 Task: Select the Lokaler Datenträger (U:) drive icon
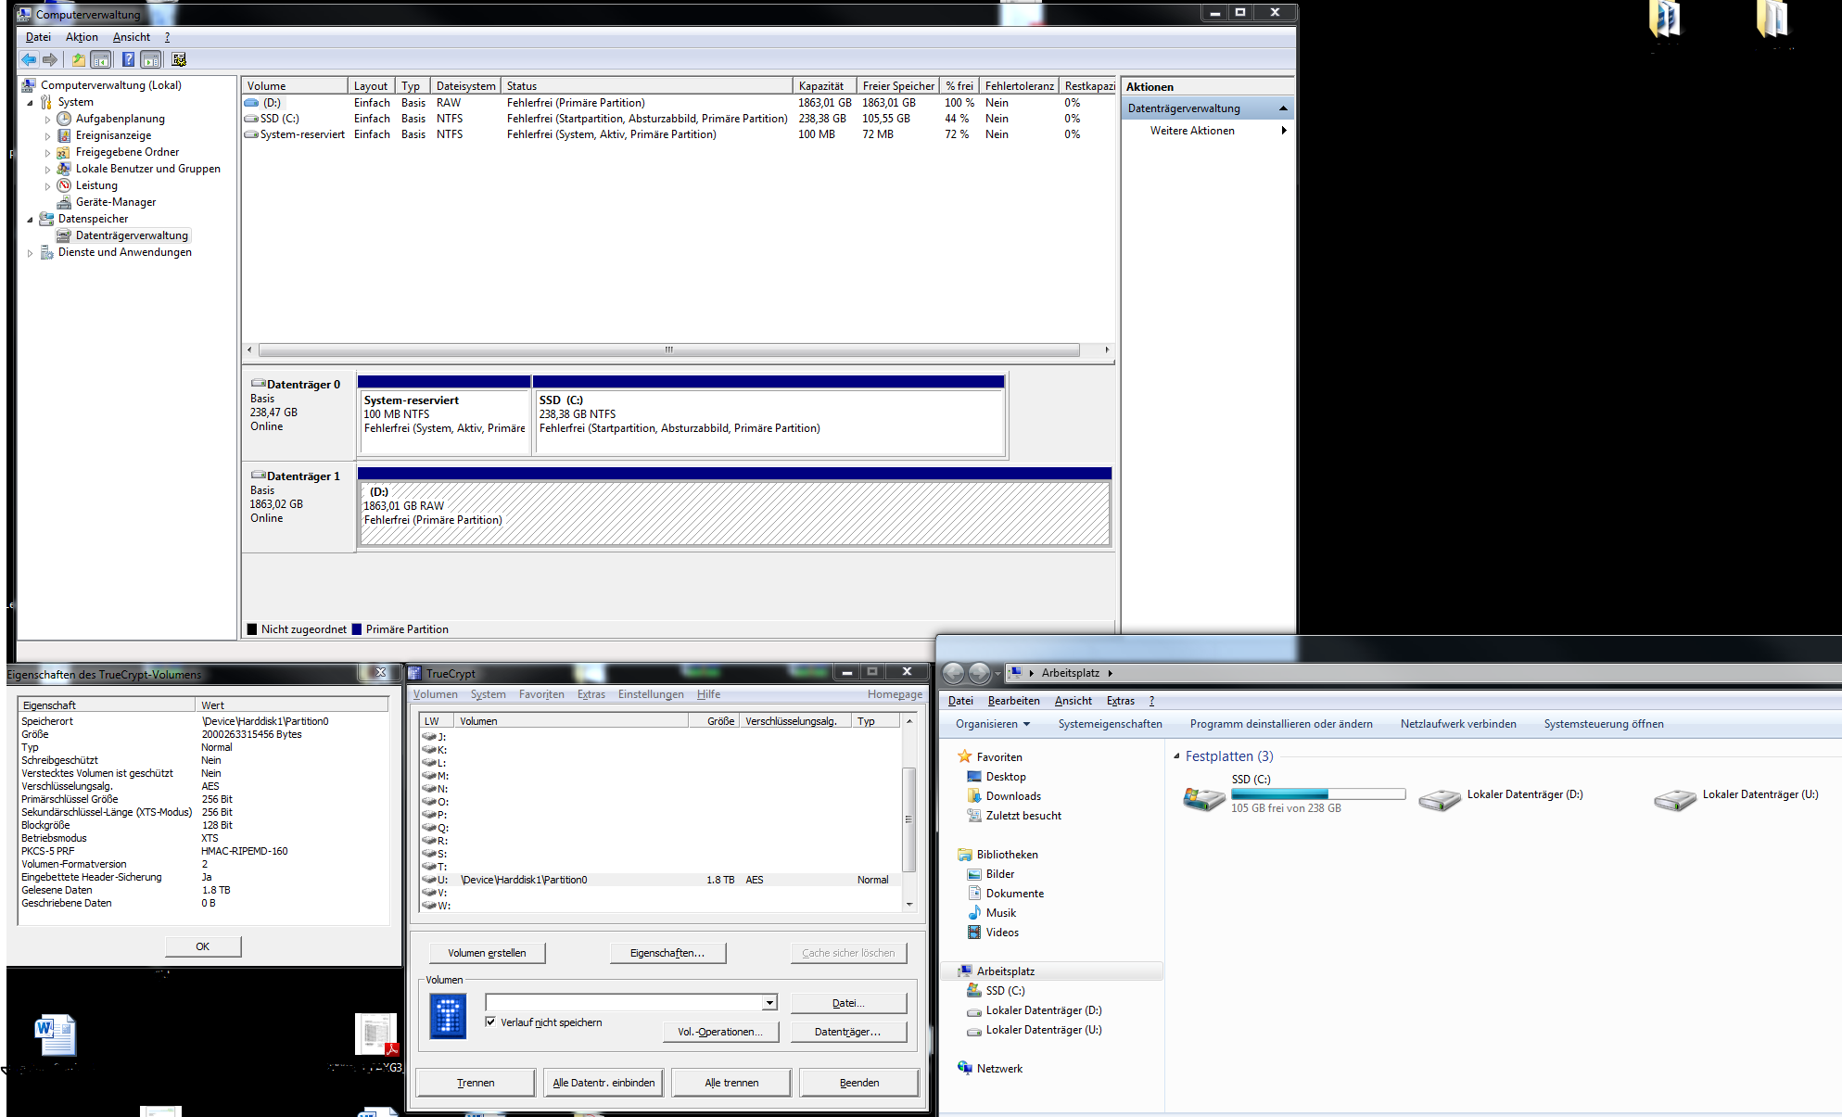tap(1675, 799)
